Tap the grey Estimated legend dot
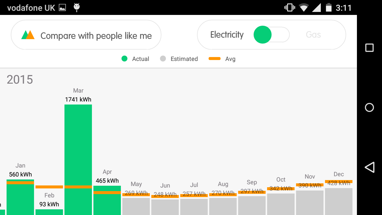 click(x=163, y=59)
